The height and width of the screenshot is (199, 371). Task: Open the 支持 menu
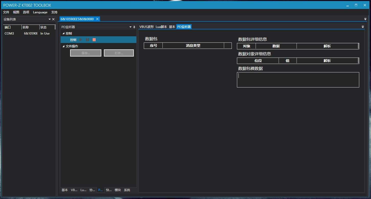click(x=54, y=12)
